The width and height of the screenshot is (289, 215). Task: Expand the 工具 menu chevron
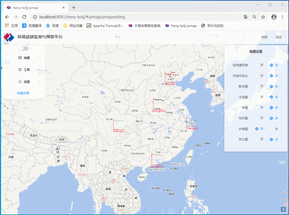[40, 69]
